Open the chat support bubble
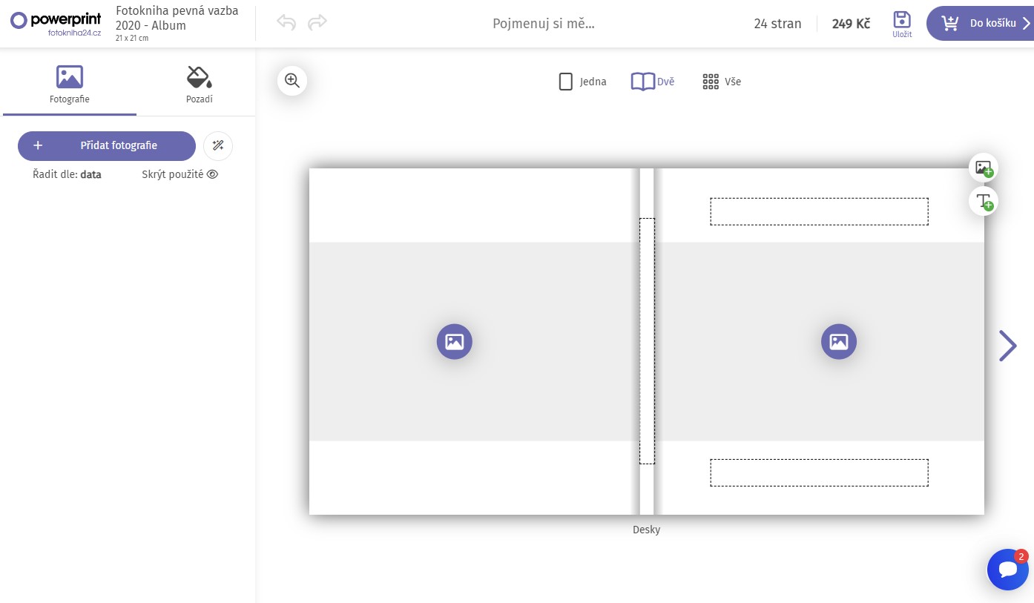 pyautogui.click(x=1008, y=570)
